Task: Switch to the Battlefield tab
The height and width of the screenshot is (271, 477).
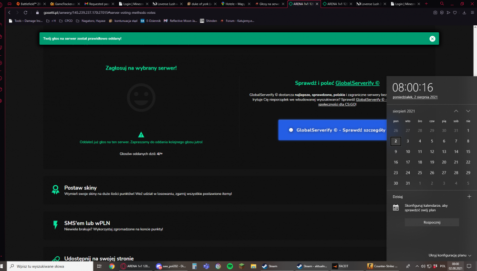Action: coord(31,4)
